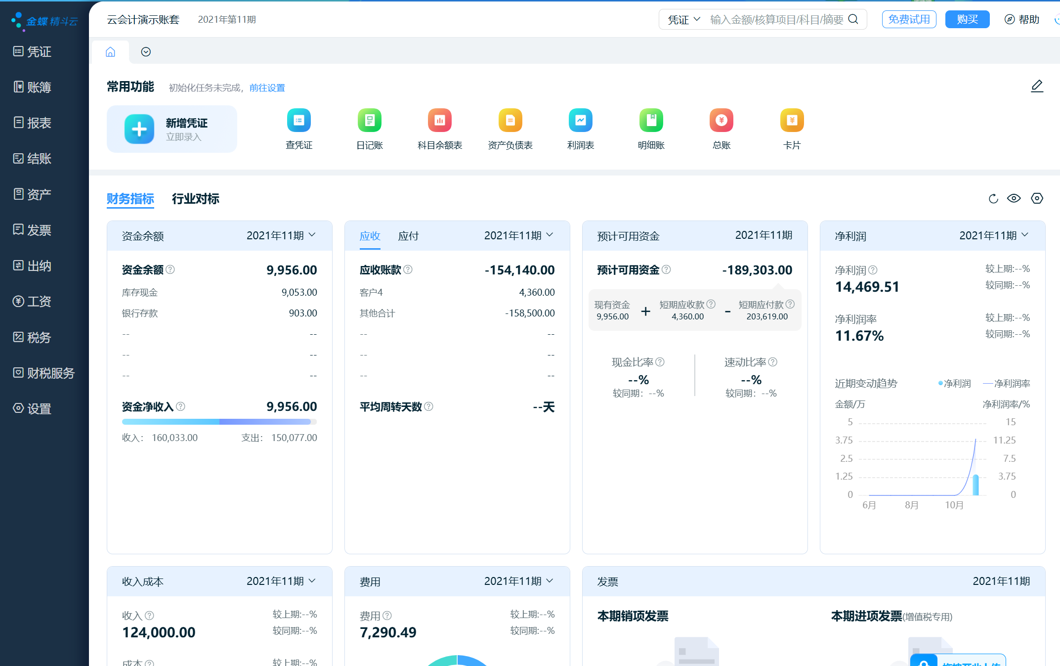Open the 资产负债表 shortcut icon
The image size is (1060, 666).
click(x=510, y=120)
